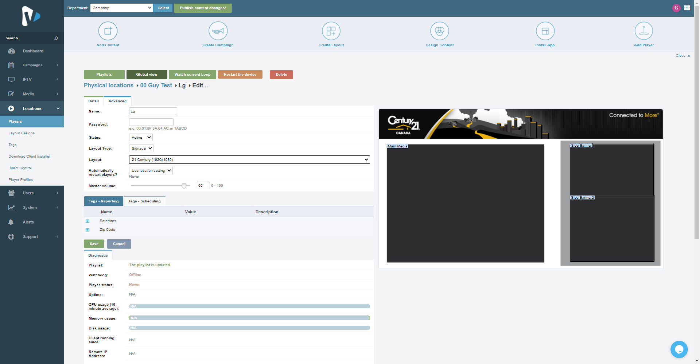Open the Tags - Scheduling tab
Viewport: 700px width, 364px height.
point(144,201)
